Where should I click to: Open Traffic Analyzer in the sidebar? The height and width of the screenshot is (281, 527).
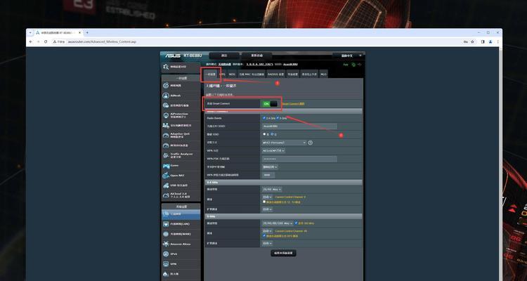click(x=181, y=155)
